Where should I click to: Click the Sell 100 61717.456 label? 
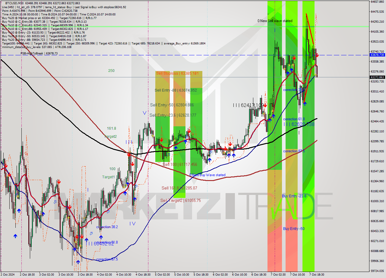click(180, 164)
